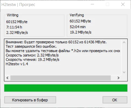Close the H2testw progress window
The height and width of the screenshot is (108, 131).
coord(123,4)
